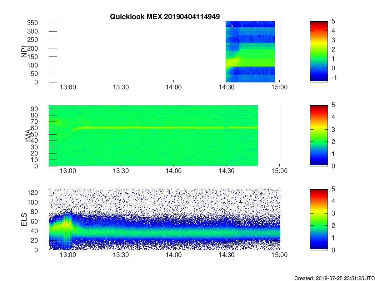
Task: Click the 15:00 time label under NPI panel
Action: coord(279,87)
